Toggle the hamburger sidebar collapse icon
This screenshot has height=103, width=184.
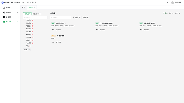pyautogui.click(x=23, y=3)
